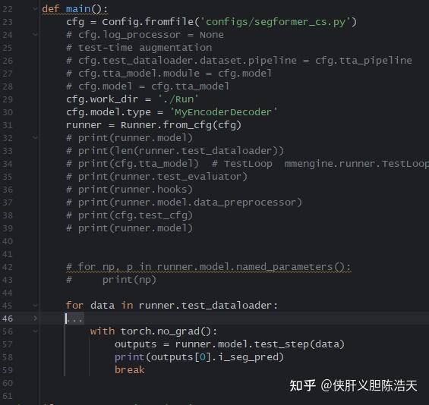
Task: Click the test_step(data) method call
Action: [299, 344]
